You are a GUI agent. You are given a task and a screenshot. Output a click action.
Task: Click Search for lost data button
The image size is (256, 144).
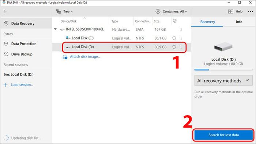click(223, 135)
